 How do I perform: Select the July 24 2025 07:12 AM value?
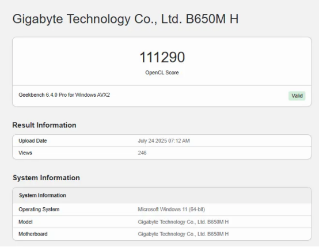coord(164,141)
